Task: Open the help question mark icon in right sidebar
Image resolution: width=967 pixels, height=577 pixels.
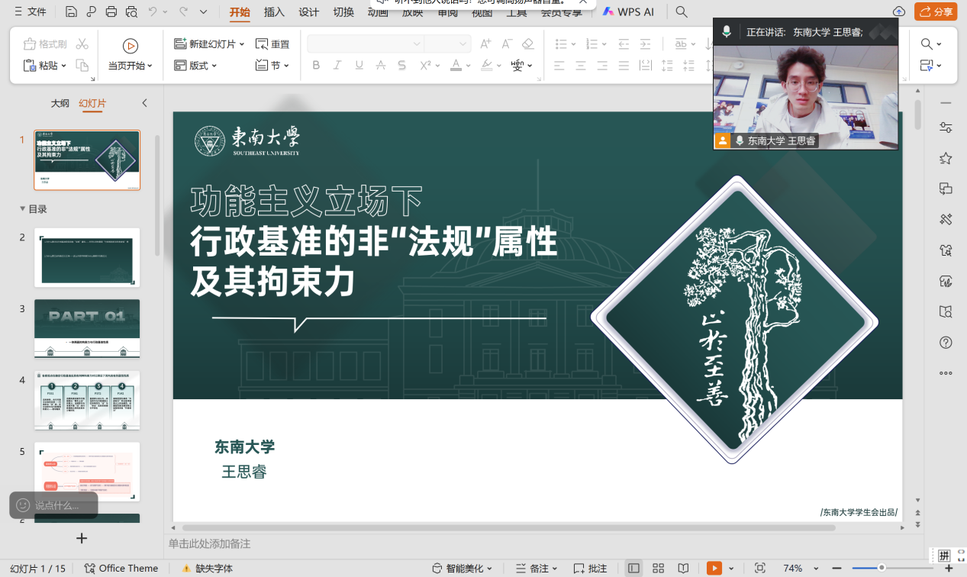Action: coord(946,343)
